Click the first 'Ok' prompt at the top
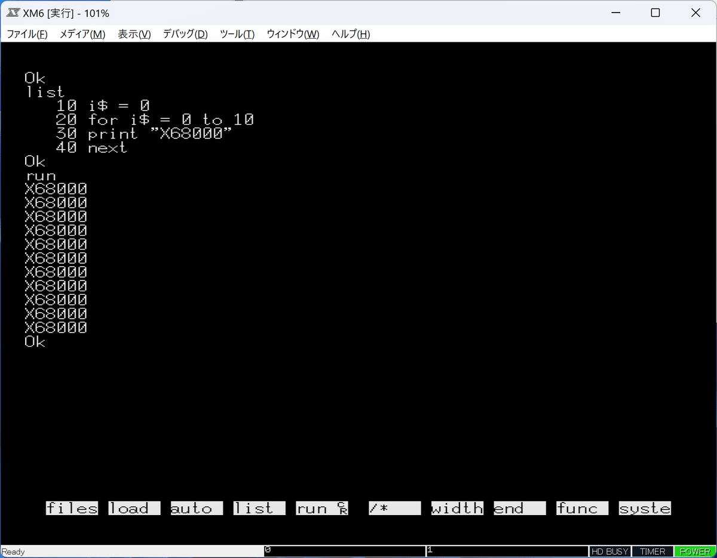Viewport: 717px width, 558px height. (x=35, y=78)
